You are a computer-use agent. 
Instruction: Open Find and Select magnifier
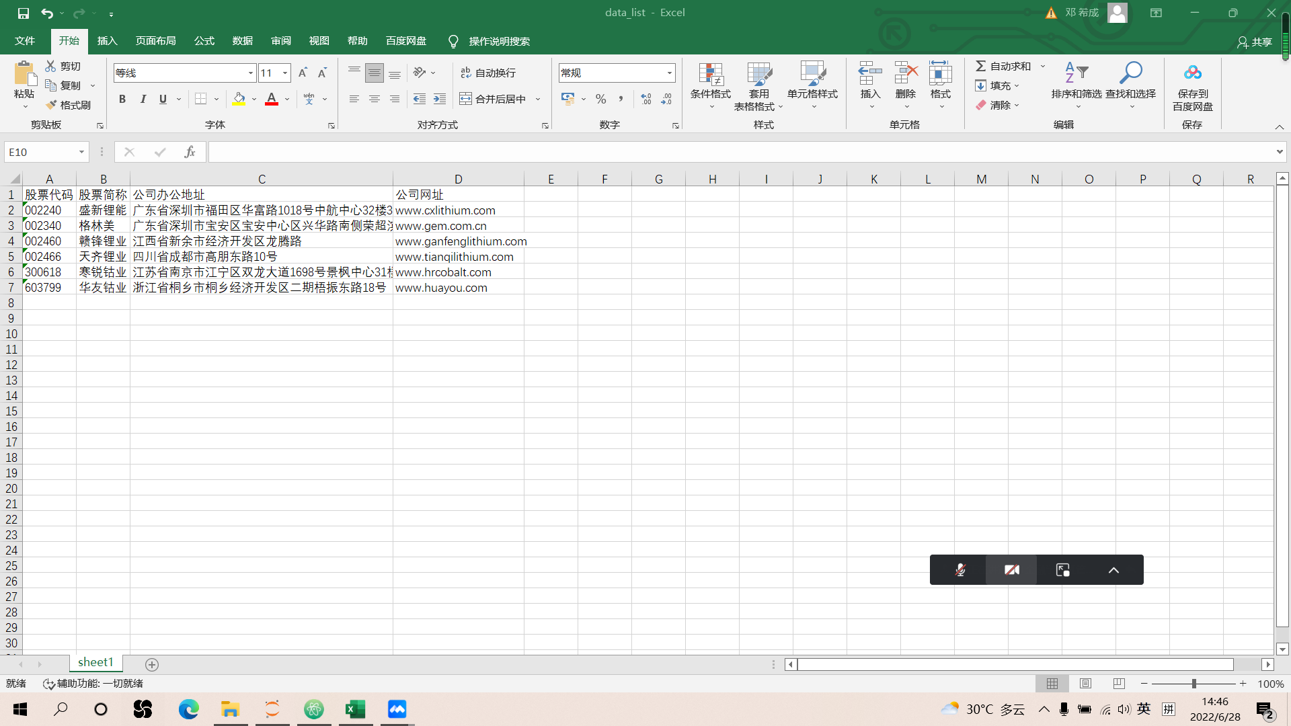click(1131, 73)
